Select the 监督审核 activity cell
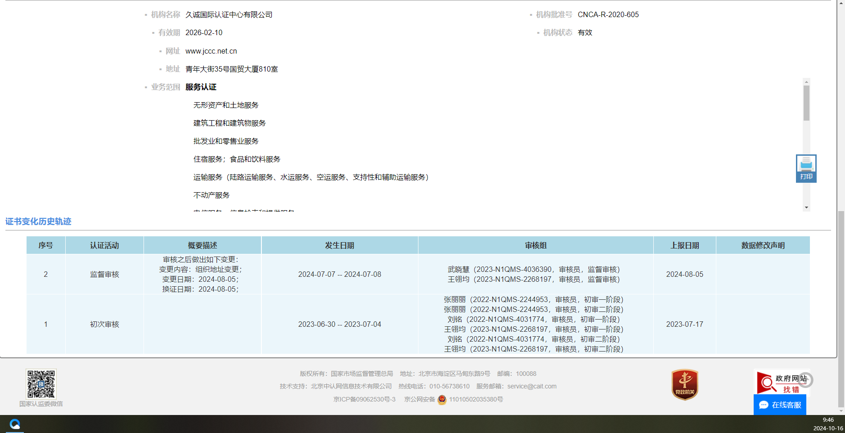The image size is (845, 433). [x=104, y=274]
